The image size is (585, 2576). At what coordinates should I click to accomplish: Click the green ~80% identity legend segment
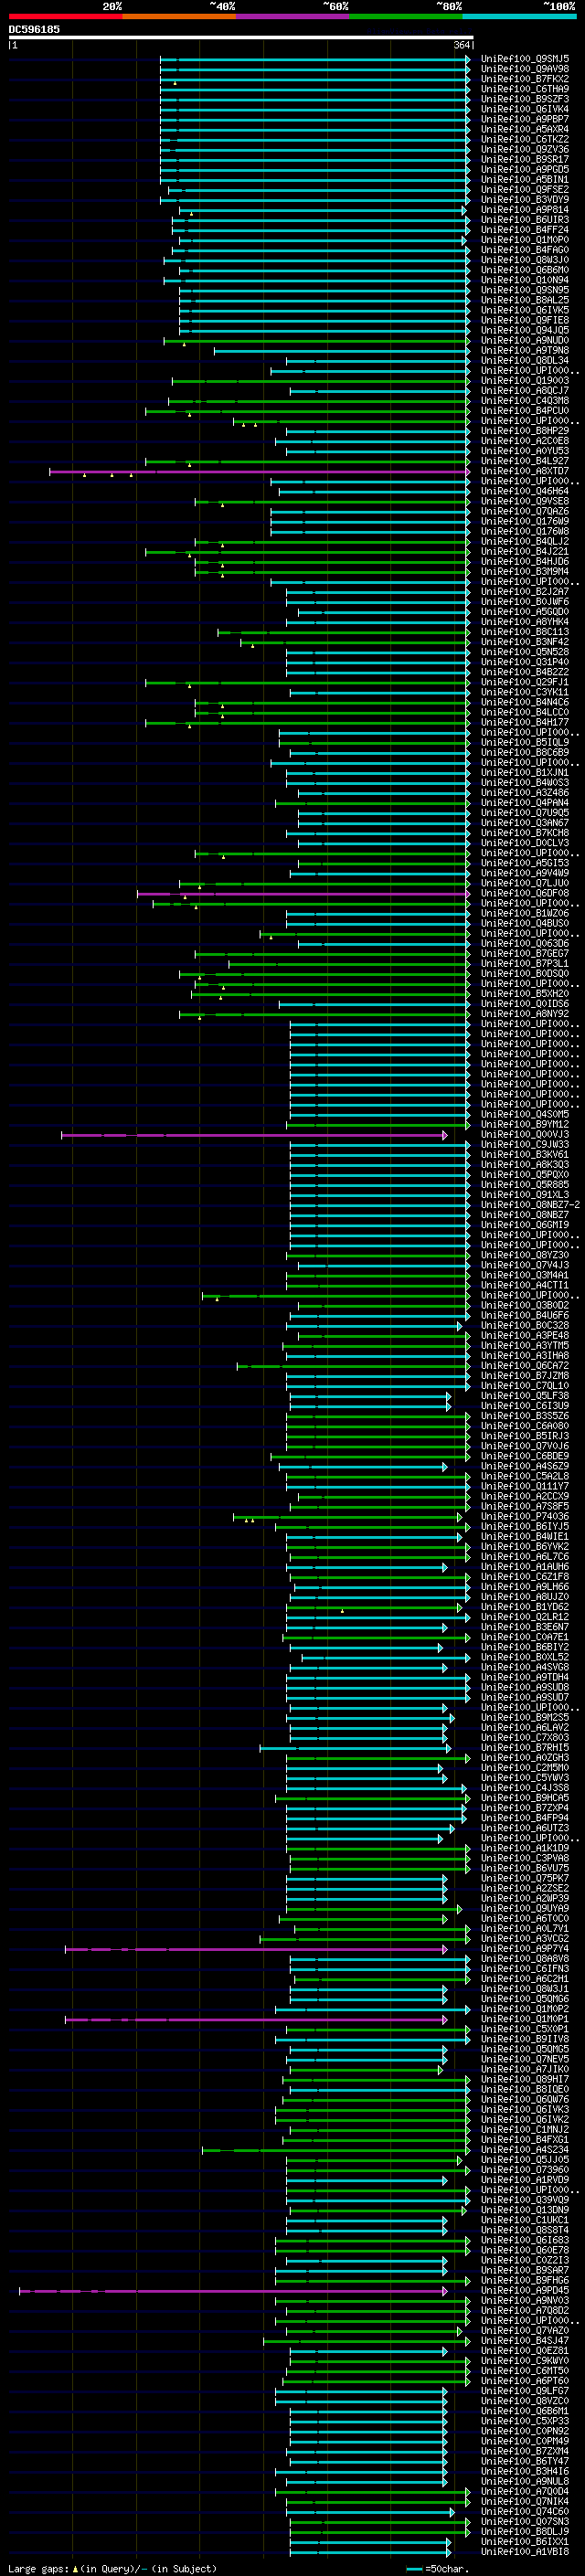(x=406, y=16)
